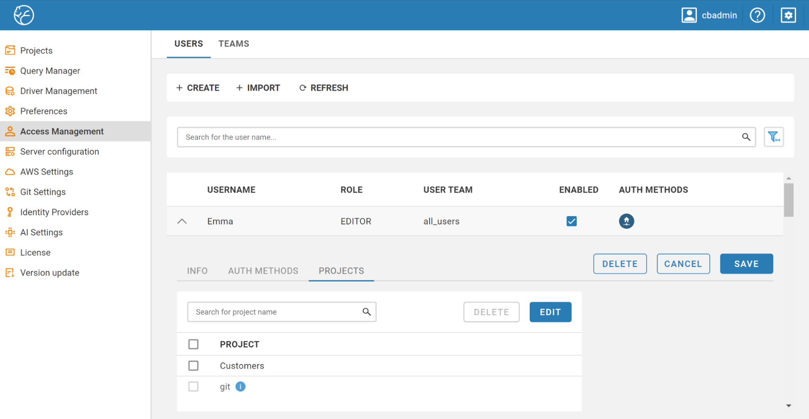Open the cbadmin user profile icon
The image size is (809, 419).
689,15
